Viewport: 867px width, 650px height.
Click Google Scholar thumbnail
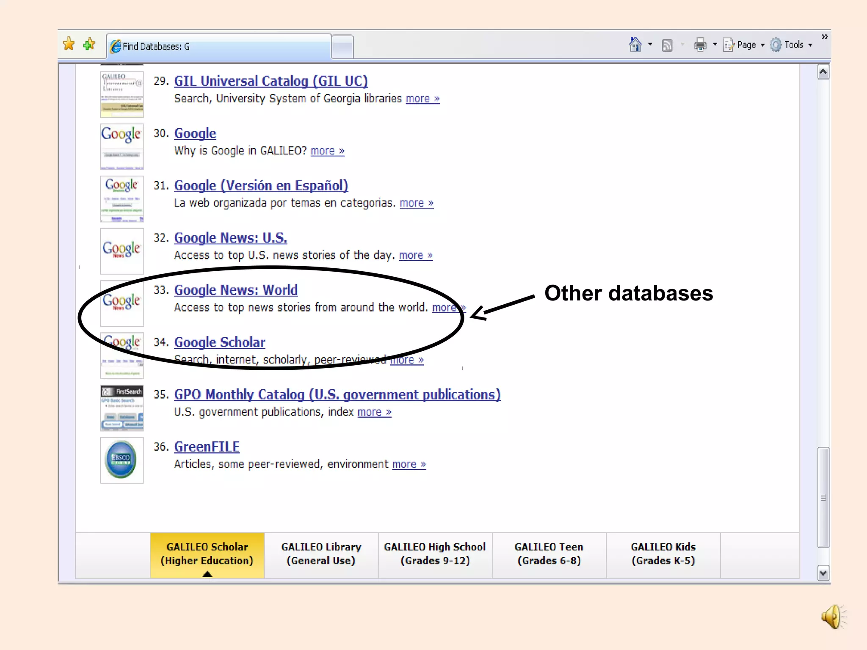click(122, 355)
